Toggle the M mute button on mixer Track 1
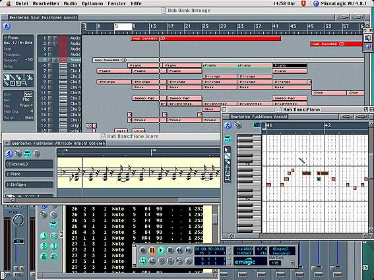The image size is (374, 280). [16, 268]
